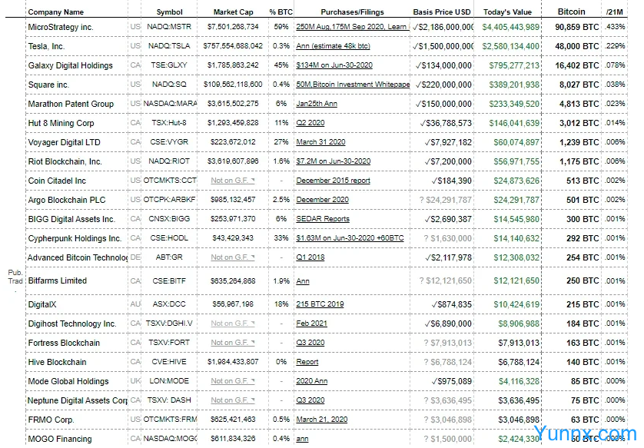Image resolution: width=644 pixels, height=448 pixels.
Task: Select the Hive Blockchain company name cell
Action: 57,362
